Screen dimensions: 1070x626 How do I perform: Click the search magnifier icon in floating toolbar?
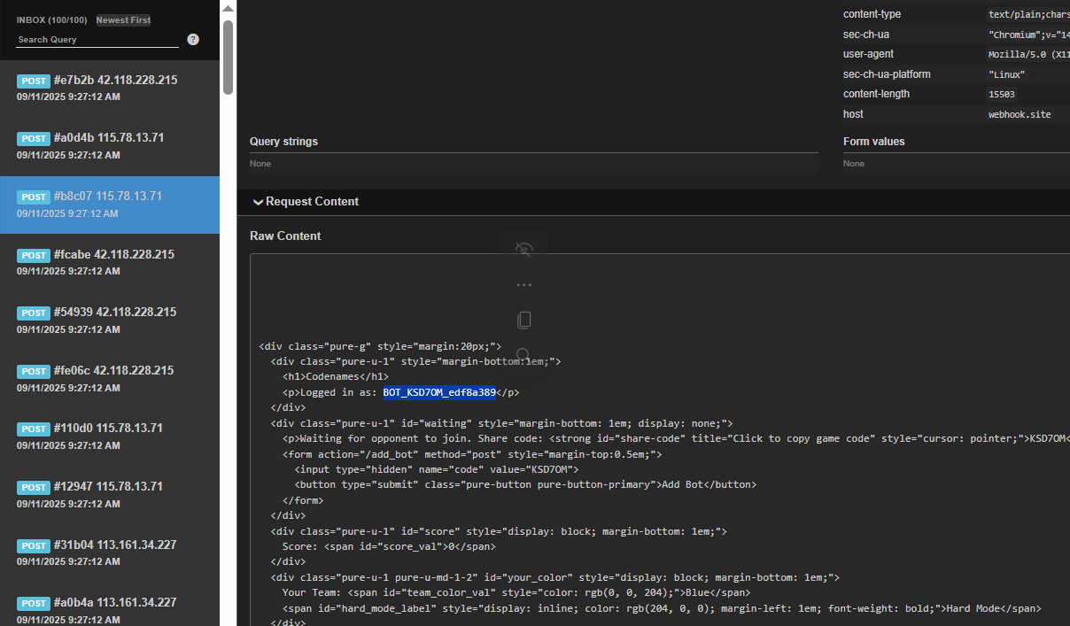coord(523,355)
